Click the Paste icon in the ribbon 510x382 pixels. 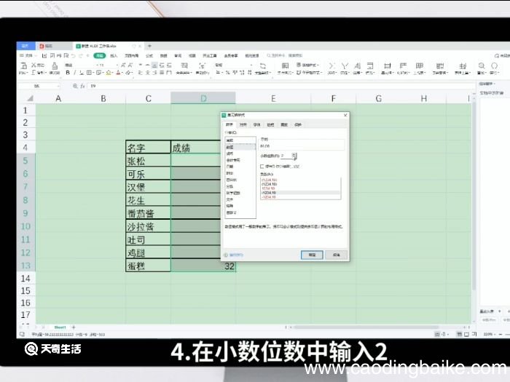(23, 65)
